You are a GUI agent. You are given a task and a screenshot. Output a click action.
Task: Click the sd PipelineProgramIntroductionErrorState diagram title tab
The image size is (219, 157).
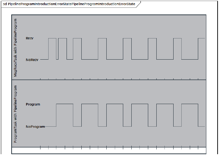pos(69,4)
